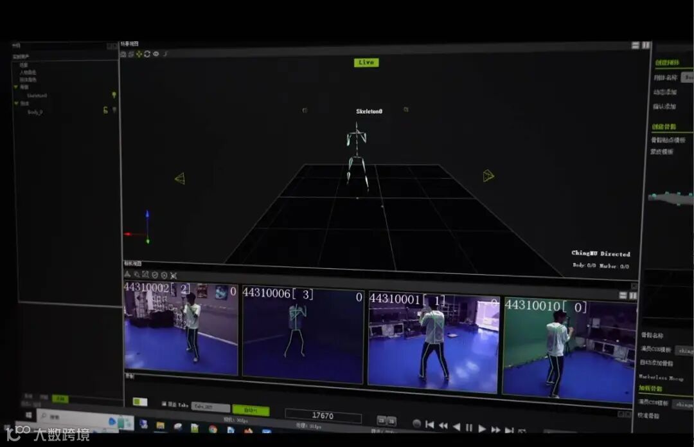Click the frame counter field showing 17670
694x447 pixels.
tap(323, 415)
